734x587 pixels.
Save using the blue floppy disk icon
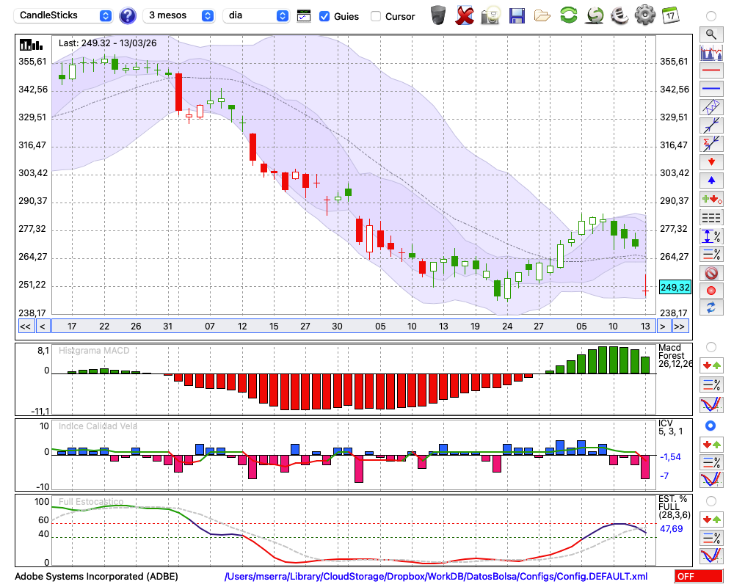click(x=517, y=15)
